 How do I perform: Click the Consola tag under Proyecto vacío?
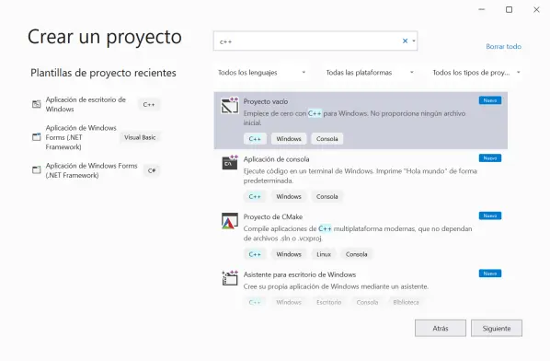tap(327, 139)
